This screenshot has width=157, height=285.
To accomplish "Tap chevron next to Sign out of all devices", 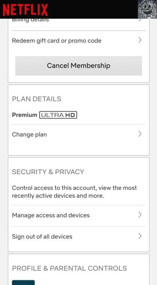I will coord(140,236).
